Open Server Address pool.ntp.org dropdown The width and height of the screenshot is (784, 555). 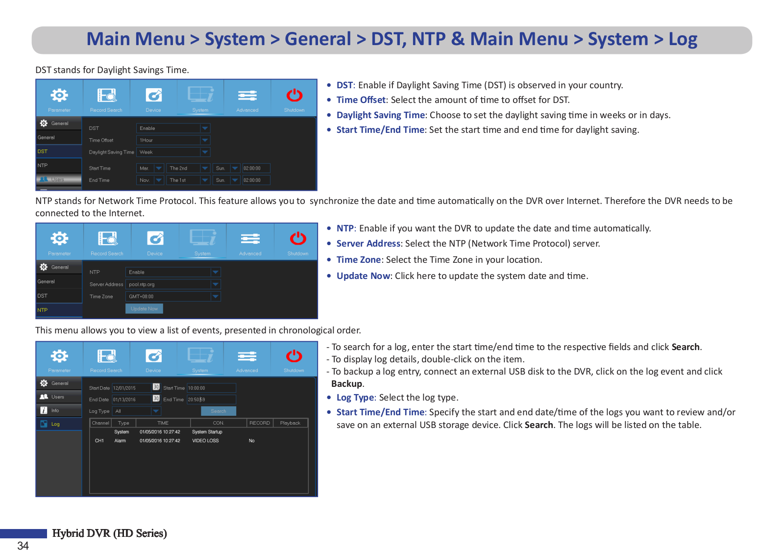point(173,284)
